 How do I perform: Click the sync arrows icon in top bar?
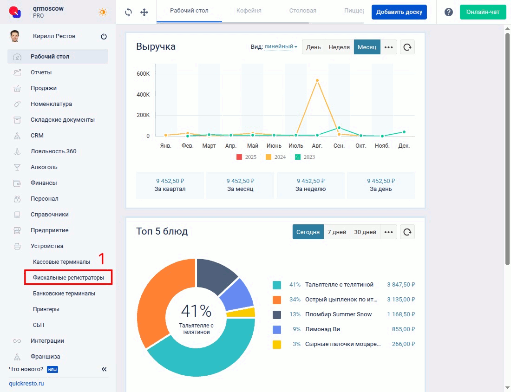[x=129, y=12]
